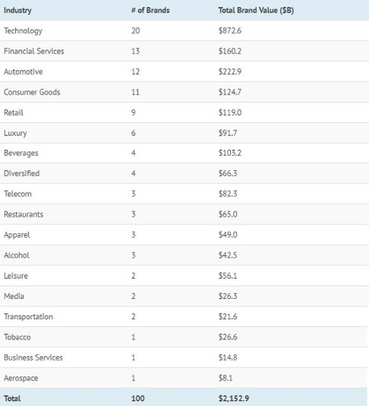Image resolution: width=369 pixels, height=406 pixels.
Task: Click the Industry column header
Action: pos(18,10)
